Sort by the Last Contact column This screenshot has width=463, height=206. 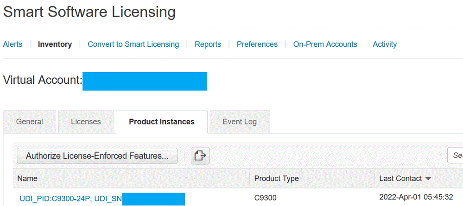tap(401, 178)
